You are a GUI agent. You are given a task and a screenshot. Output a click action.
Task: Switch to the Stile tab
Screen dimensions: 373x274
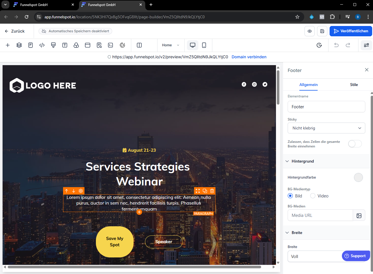point(354,85)
